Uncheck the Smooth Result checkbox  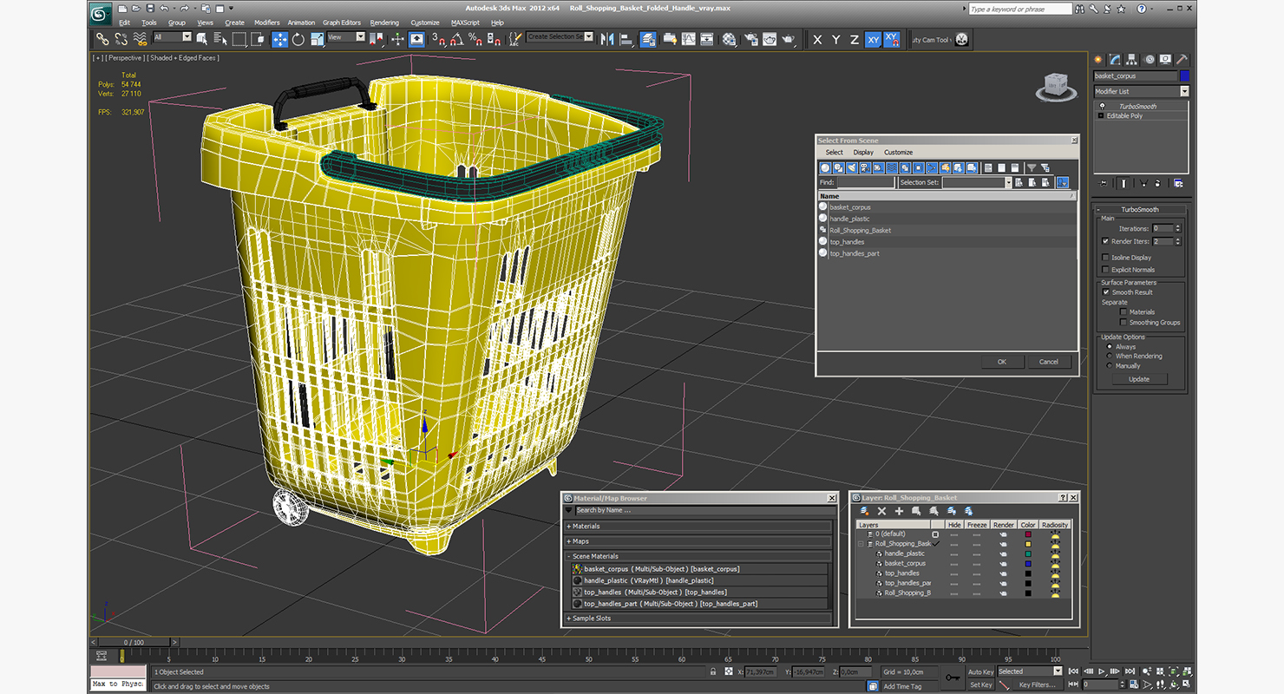[x=1105, y=292]
